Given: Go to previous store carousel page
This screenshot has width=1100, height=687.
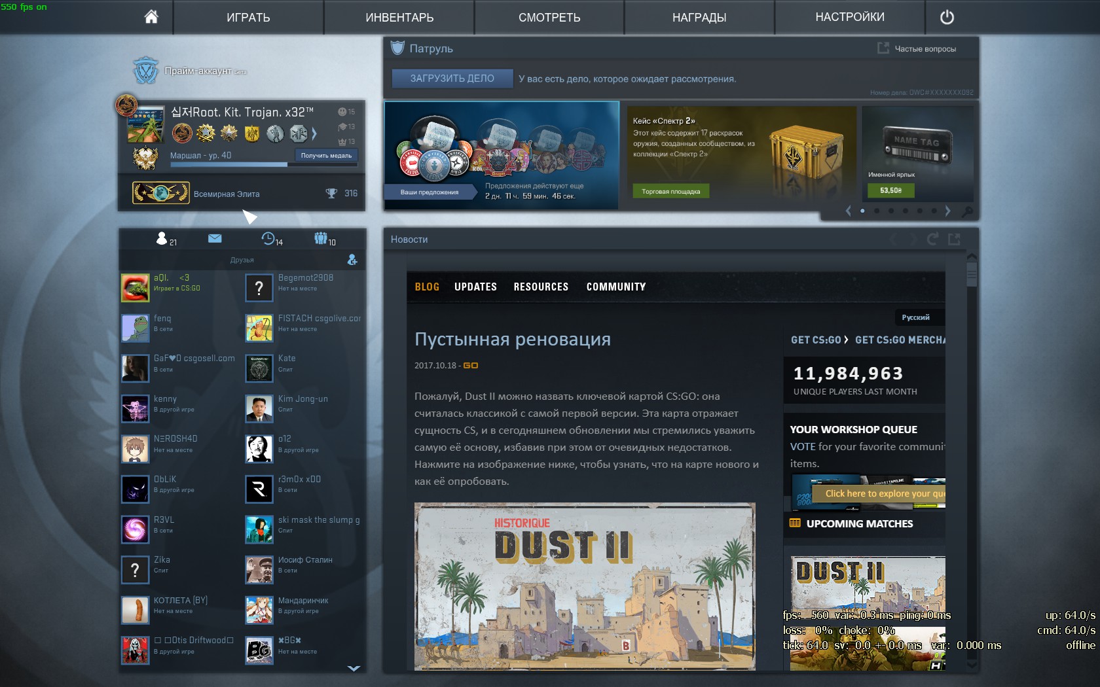Looking at the screenshot, I should (x=849, y=211).
